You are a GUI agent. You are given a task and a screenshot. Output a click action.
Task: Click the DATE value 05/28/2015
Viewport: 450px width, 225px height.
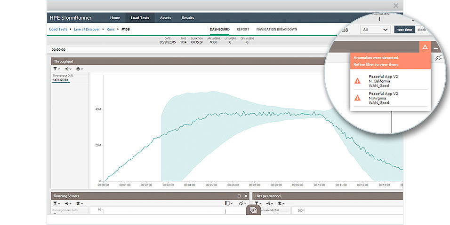tap(168, 42)
